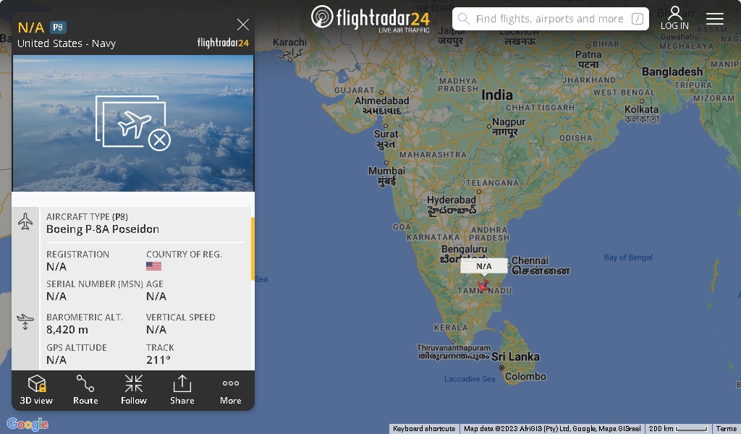Click the aircraft type plane icon

pyautogui.click(x=25, y=221)
